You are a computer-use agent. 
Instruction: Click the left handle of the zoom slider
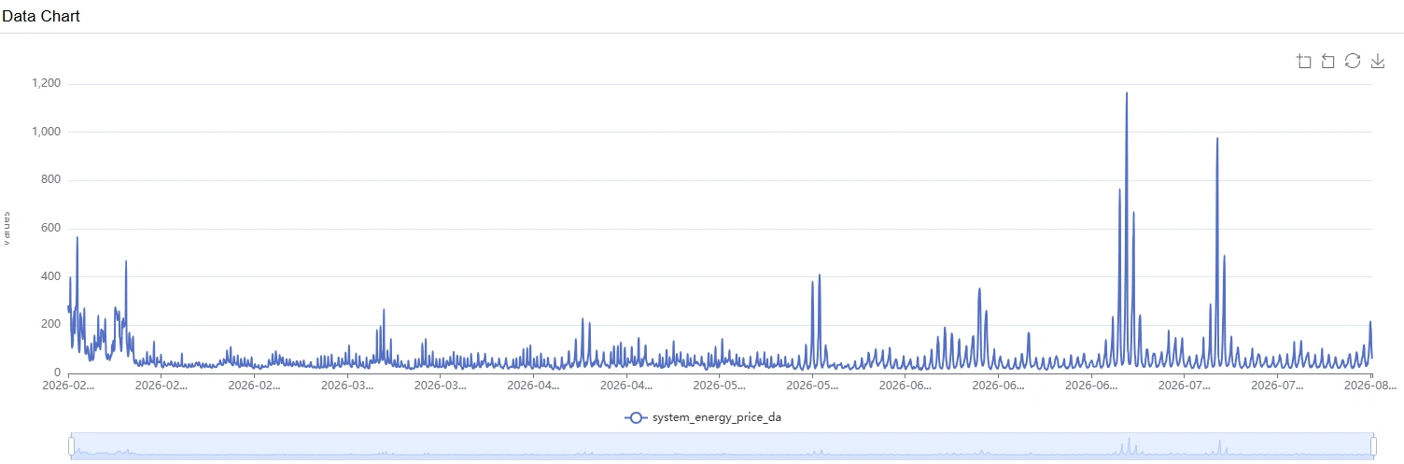pos(71,446)
